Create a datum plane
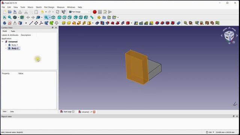240x135 pixels. pyautogui.click(x=36, y=23)
